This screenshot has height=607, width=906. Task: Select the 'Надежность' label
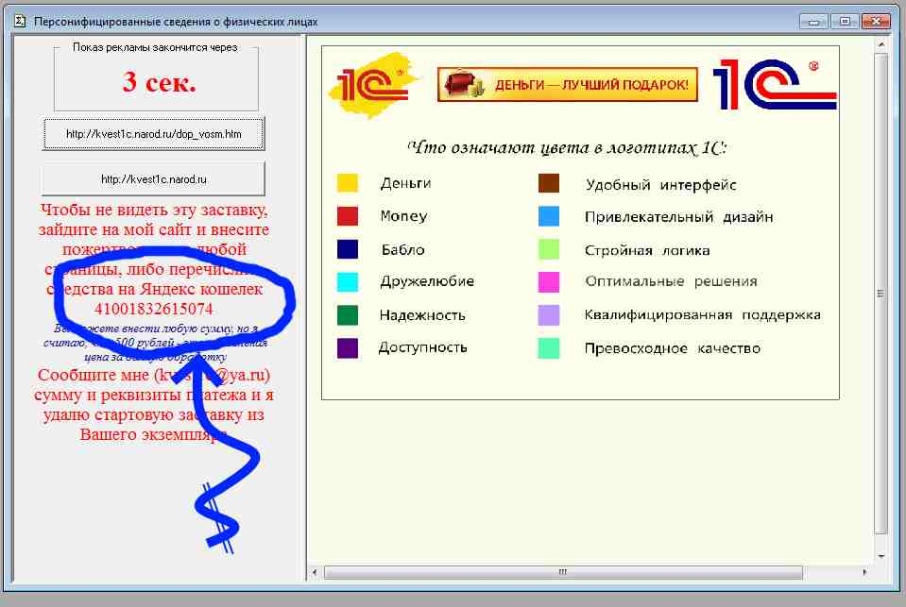pos(422,315)
